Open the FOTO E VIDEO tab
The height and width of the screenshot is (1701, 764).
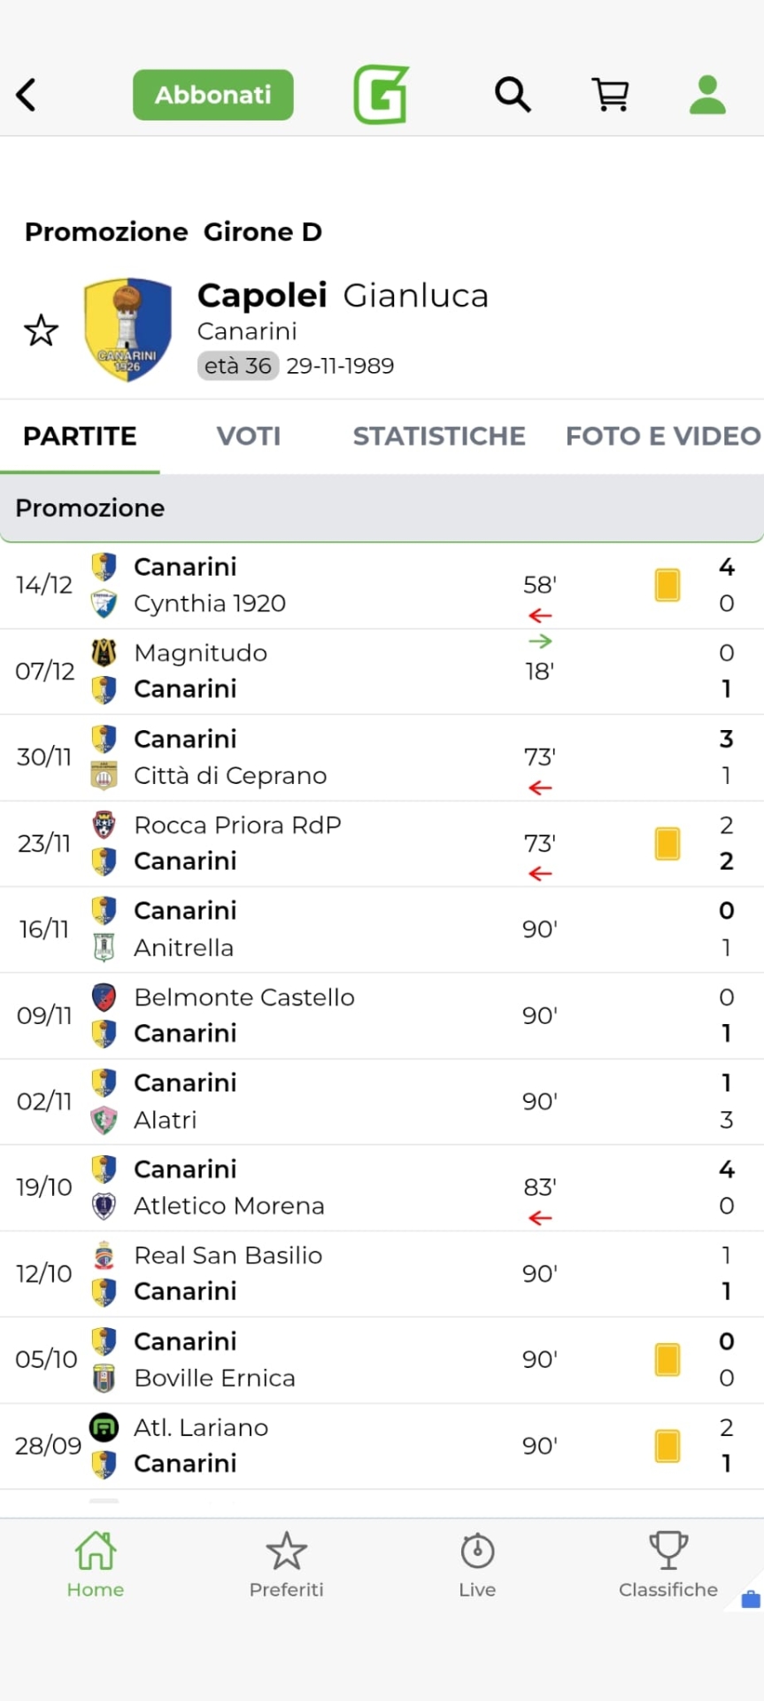(x=662, y=436)
